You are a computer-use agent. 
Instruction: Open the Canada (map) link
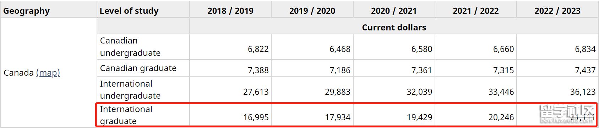pos(48,72)
